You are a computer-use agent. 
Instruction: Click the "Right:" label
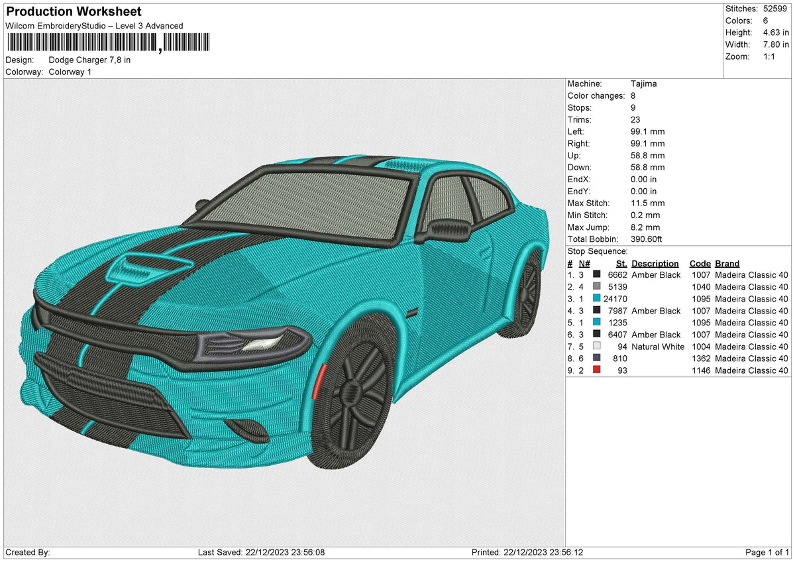[x=579, y=144]
